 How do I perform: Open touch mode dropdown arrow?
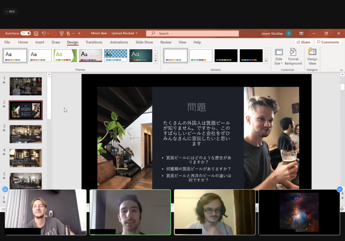tap(73, 34)
